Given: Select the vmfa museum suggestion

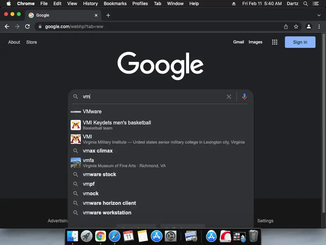Looking at the screenshot, I should [160, 163].
